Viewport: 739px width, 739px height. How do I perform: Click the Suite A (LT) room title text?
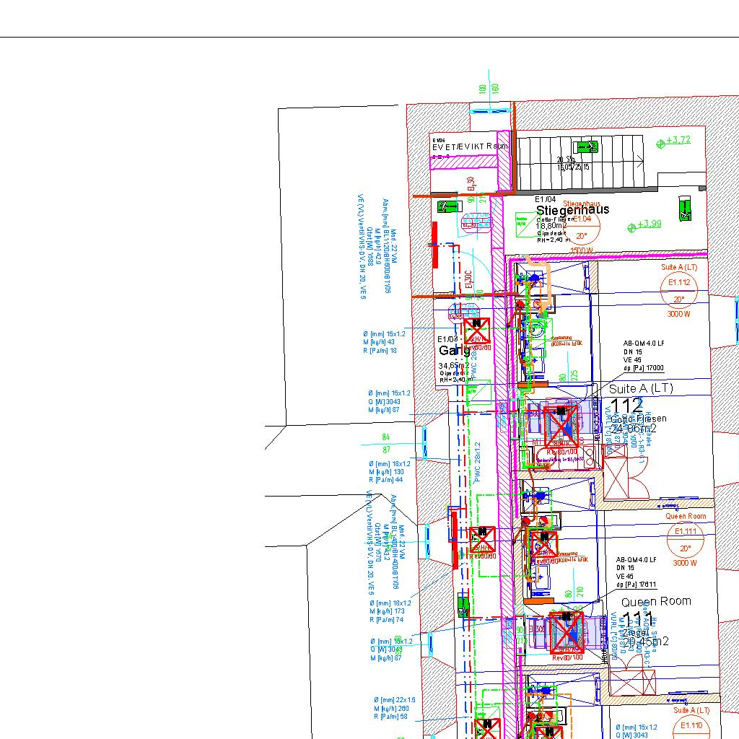tap(640, 388)
